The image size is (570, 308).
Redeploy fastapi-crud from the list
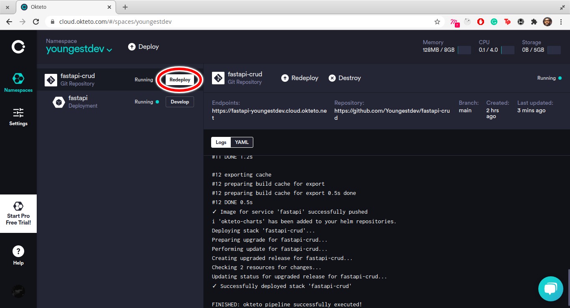(x=180, y=80)
